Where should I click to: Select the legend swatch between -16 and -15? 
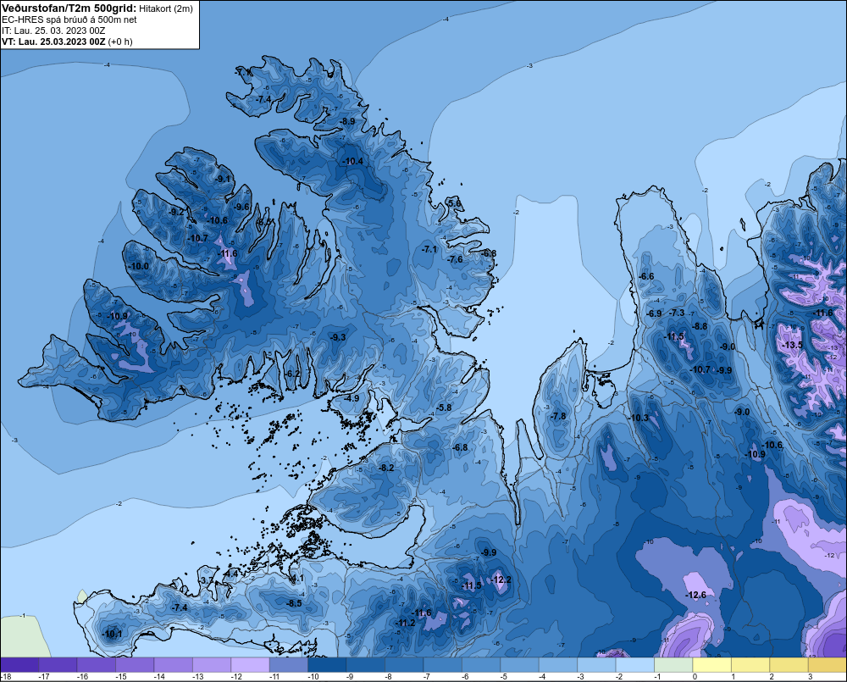pyautogui.click(x=97, y=664)
